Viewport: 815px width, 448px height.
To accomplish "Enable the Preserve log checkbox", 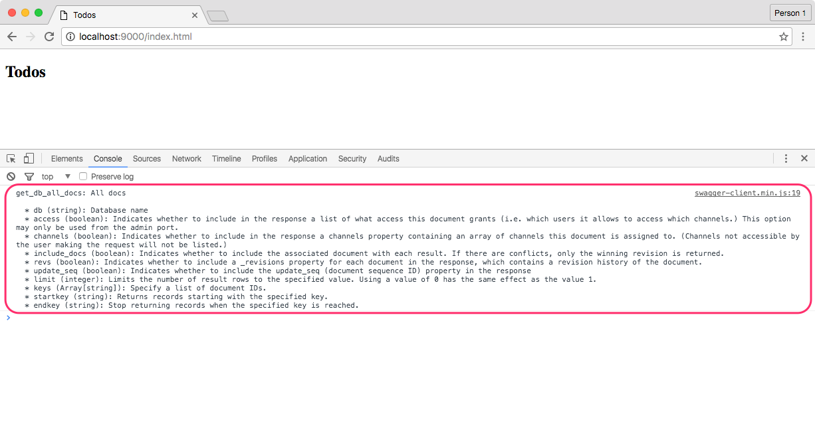I will (83, 177).
